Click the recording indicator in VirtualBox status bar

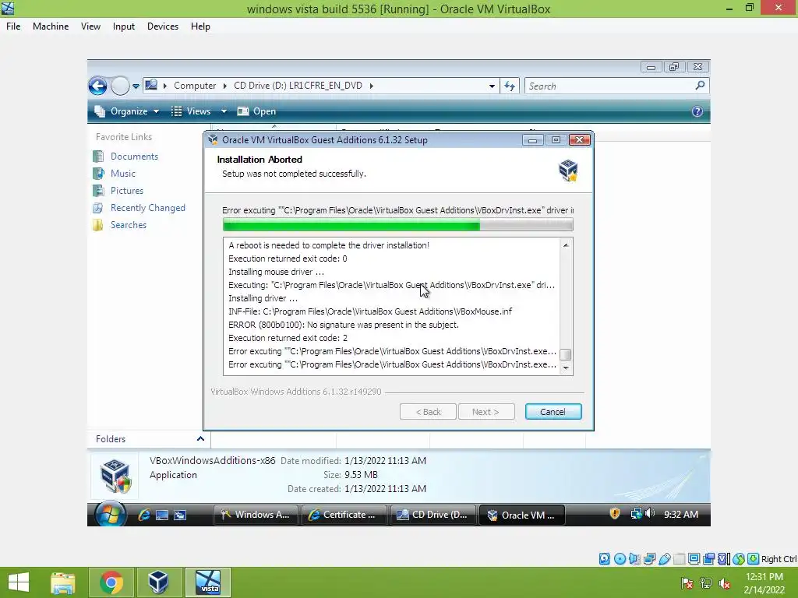pyautogui.click(x=708, y=559)
